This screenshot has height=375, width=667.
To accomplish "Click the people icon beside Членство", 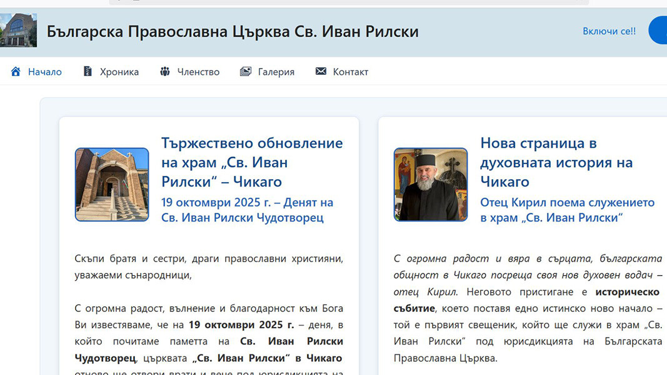I will 165,72.
